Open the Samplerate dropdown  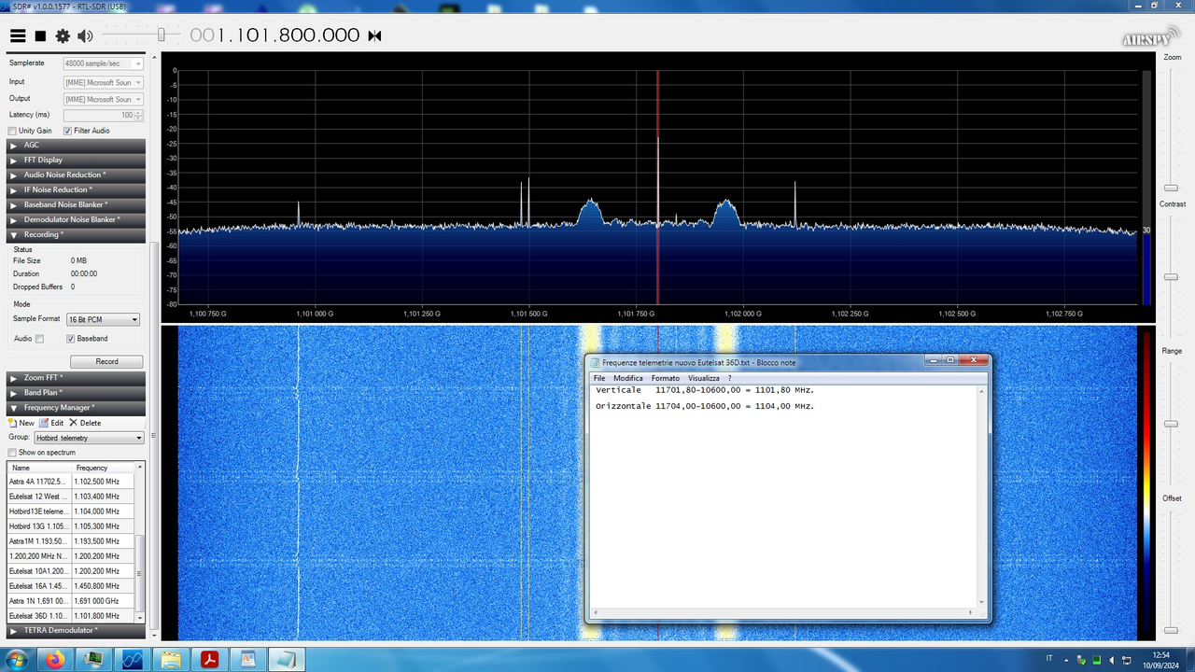[137, 63]
